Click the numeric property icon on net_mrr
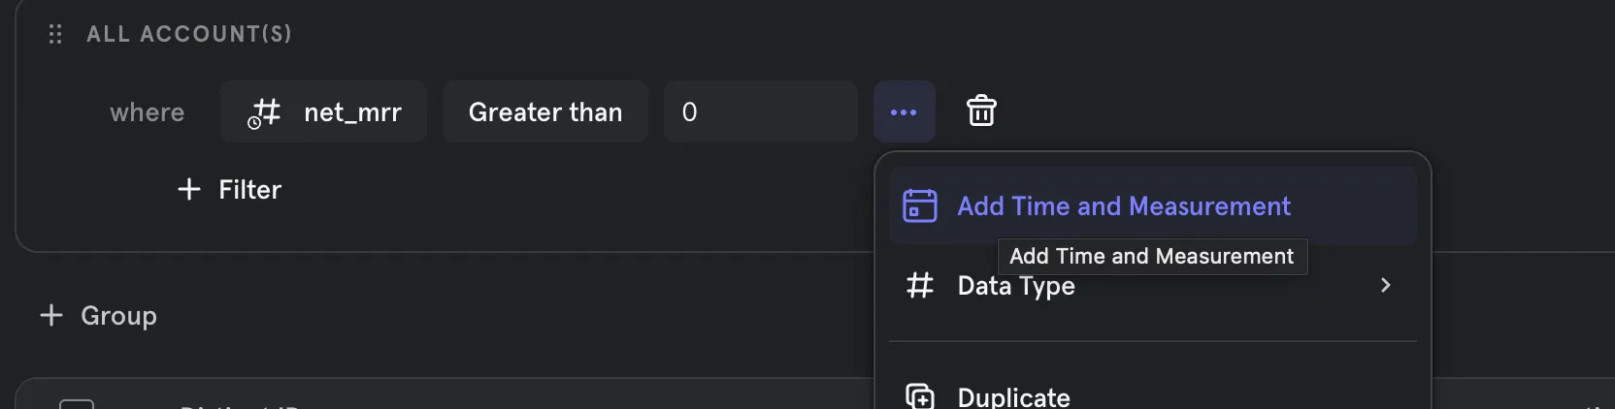This screenshot has width=1615, height=409. coord(264,112)
